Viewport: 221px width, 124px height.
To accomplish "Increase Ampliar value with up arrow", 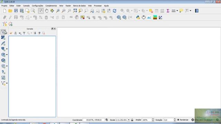I will (153, 119).
